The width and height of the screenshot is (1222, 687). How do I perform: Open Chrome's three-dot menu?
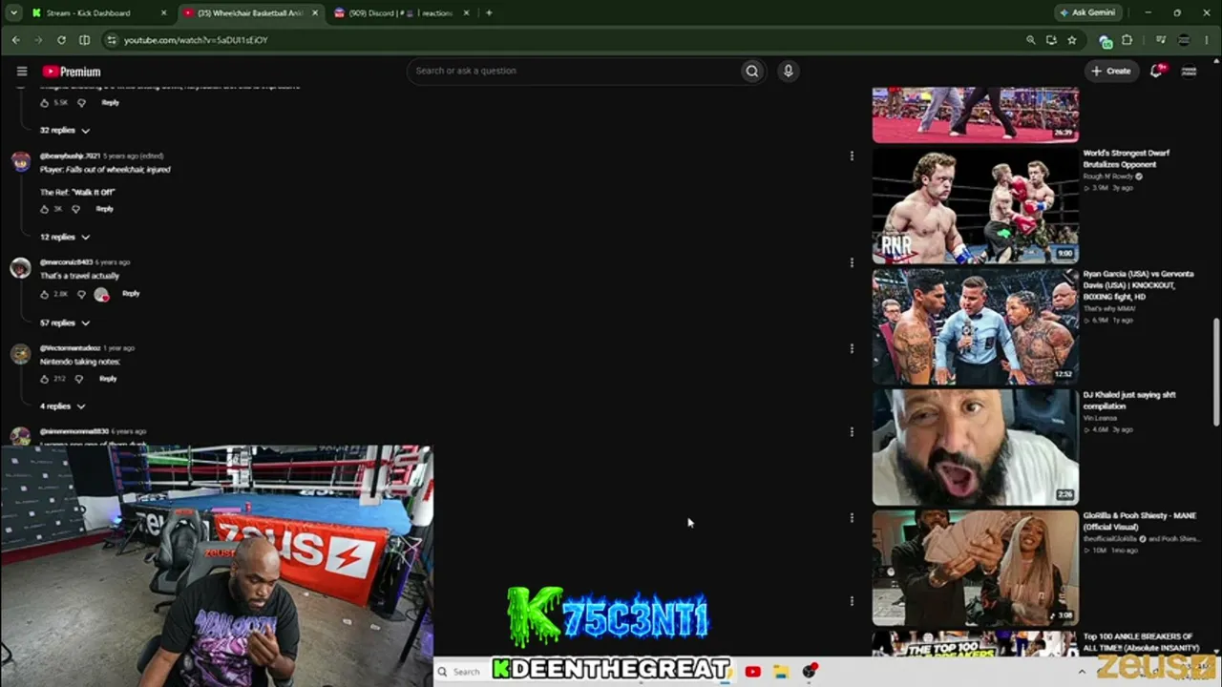[1207, 40]
